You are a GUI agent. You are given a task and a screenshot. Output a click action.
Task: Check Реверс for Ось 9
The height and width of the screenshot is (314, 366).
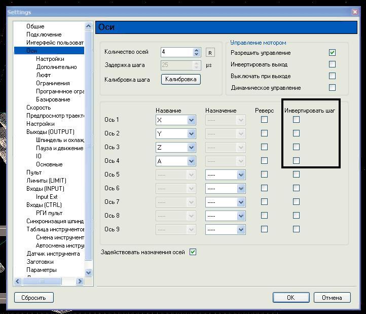[264, 229]
